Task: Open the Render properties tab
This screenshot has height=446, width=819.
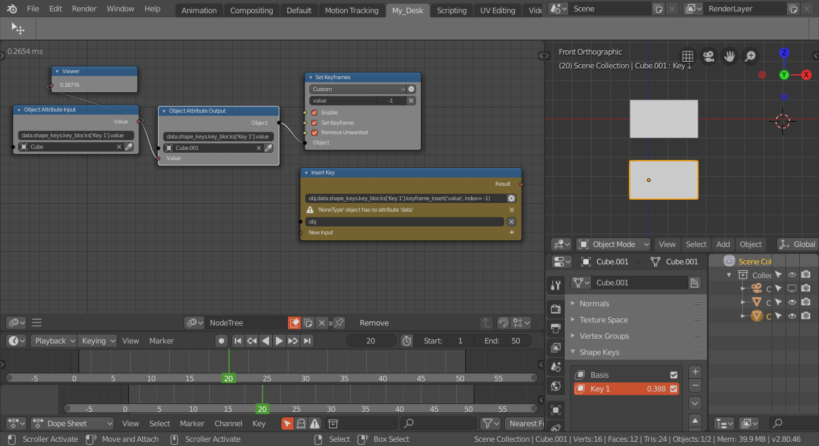Action: [x=556, y=308]
